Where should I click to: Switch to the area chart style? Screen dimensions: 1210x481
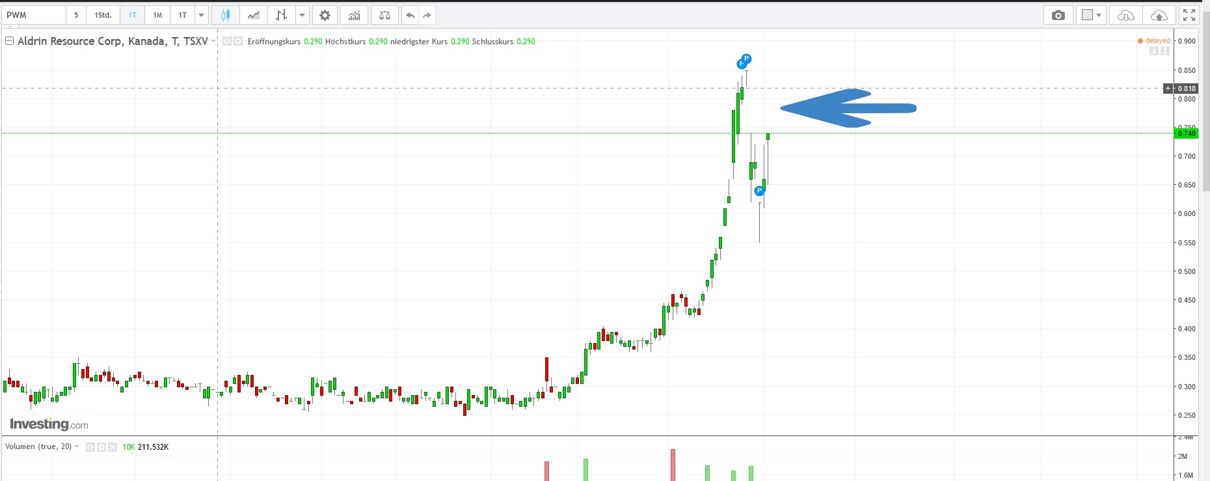pyautogui.click(x=254, y=15)
